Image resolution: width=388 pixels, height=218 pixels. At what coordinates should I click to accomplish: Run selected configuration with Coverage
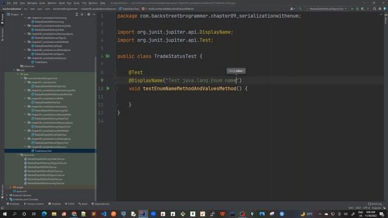coord(363,8)
